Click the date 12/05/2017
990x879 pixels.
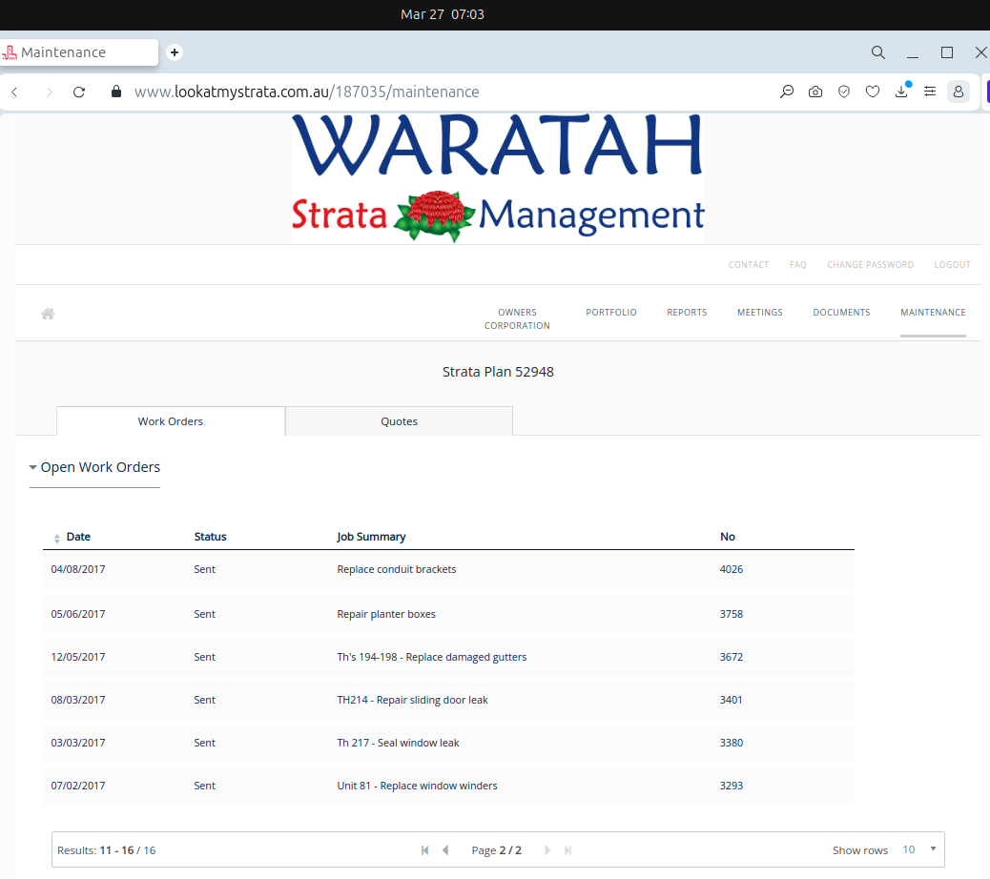pos(78,657)
